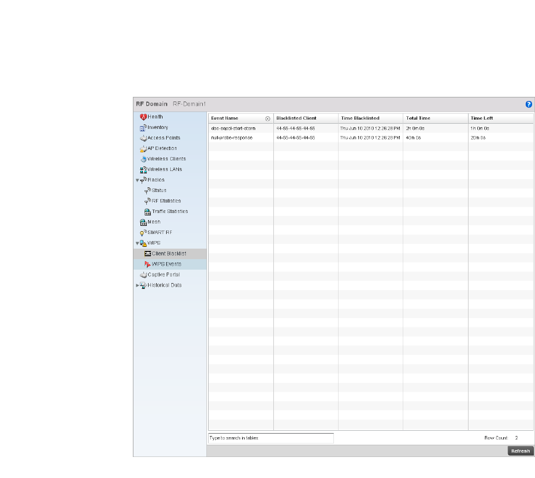This screenshot has width=535, height=478.
Task: Select Status under Radios
Action: click(159, 191)
